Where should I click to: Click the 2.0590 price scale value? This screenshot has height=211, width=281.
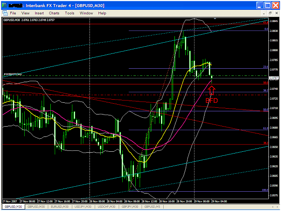[x=274, y=185]
